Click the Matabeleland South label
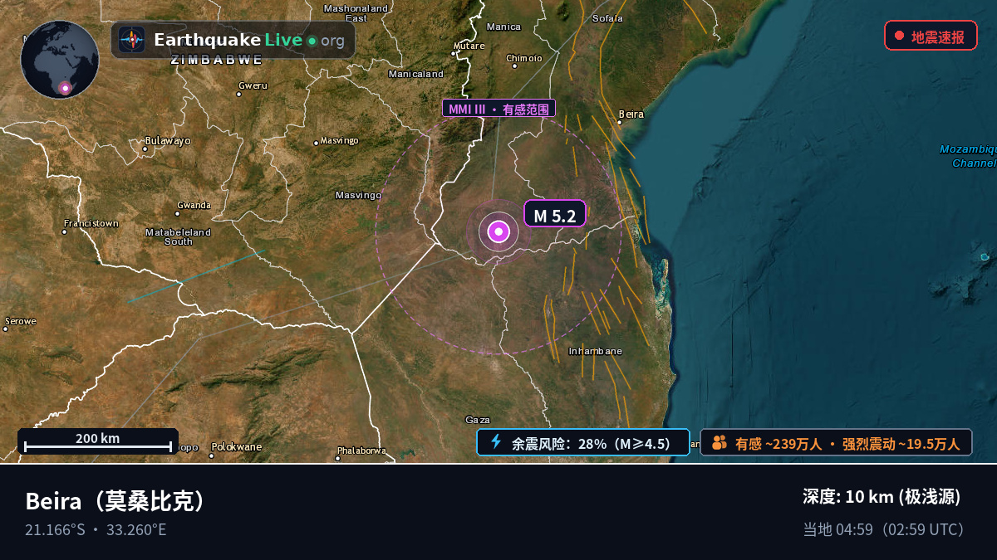This screenshot has height=560, width=997. 179,236
